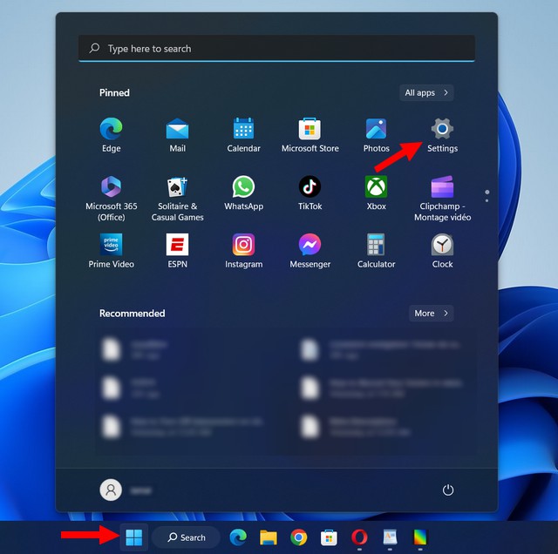The image size is (558, 554).
Task: Open the TikTok app
Action: pyautogui.click(x=310, y=193)
